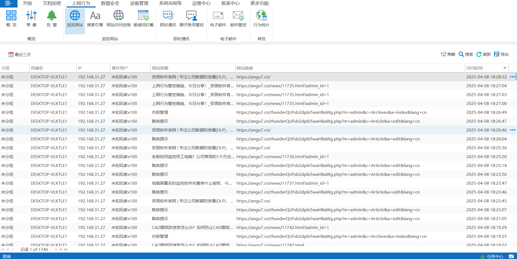517x259 pixels.
Task: Open 行为统计 behavior statistics
Action: click(261, 19)
